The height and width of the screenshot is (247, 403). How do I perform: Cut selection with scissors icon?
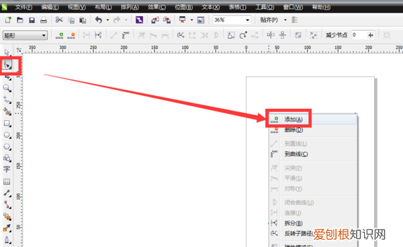(59, 19)
